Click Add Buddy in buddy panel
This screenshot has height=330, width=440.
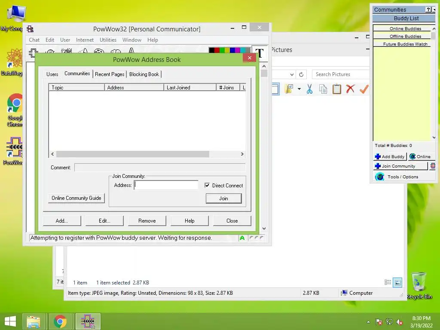[x=390, y=156]
